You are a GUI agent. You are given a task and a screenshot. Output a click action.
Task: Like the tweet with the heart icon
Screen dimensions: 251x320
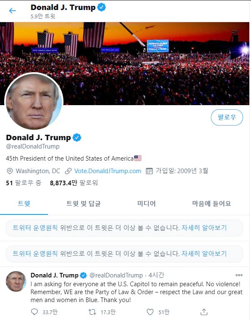coord(150,312)
